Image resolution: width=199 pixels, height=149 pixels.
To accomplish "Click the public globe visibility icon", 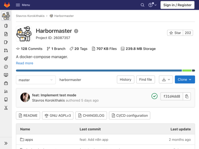I will click(x=76, y=31).
